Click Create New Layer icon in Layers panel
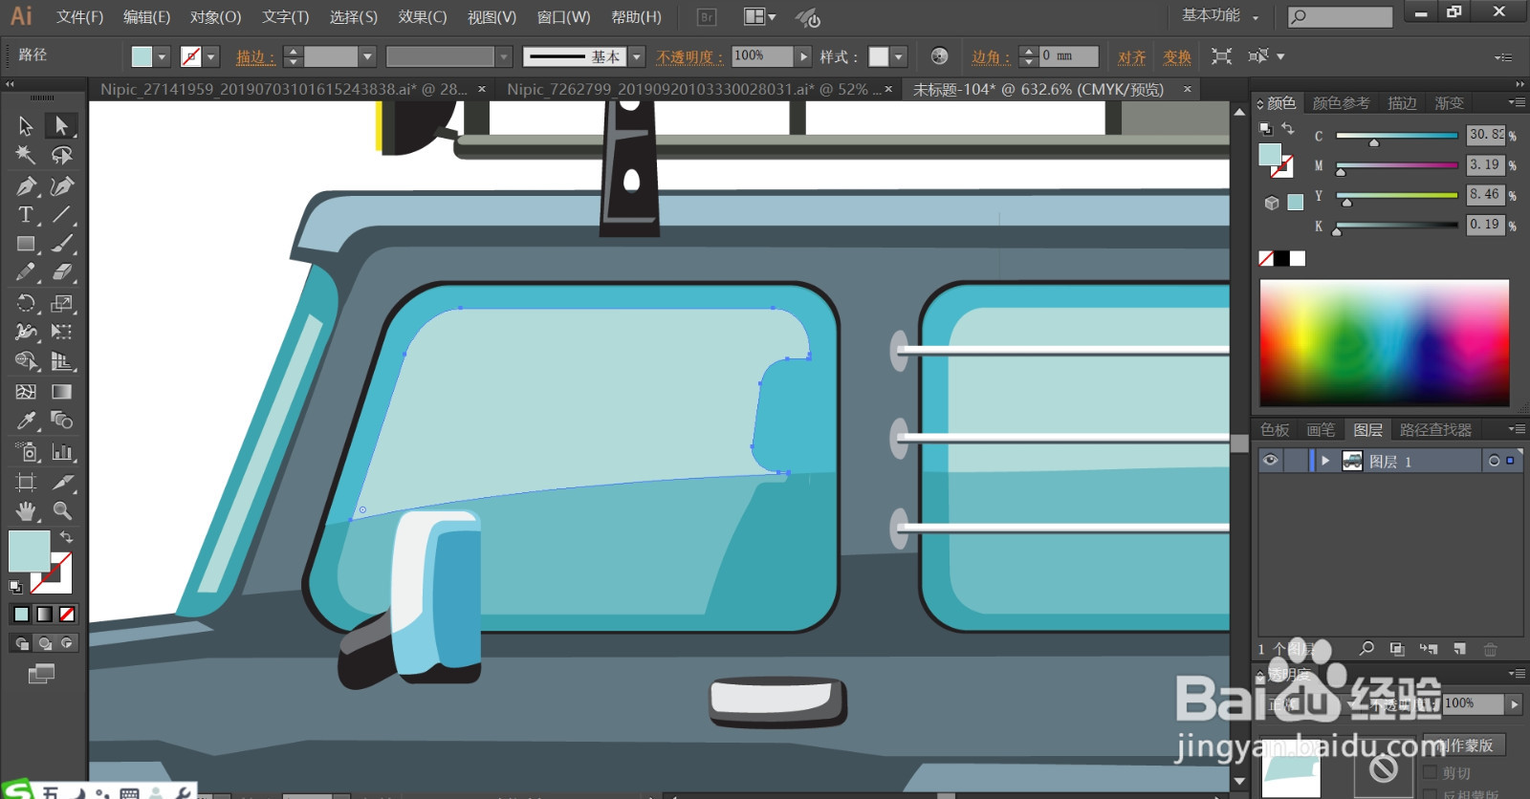 (x=1459, y=649)
